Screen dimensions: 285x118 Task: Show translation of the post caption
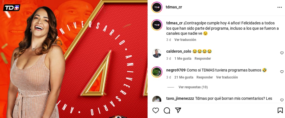click(185, 40)
